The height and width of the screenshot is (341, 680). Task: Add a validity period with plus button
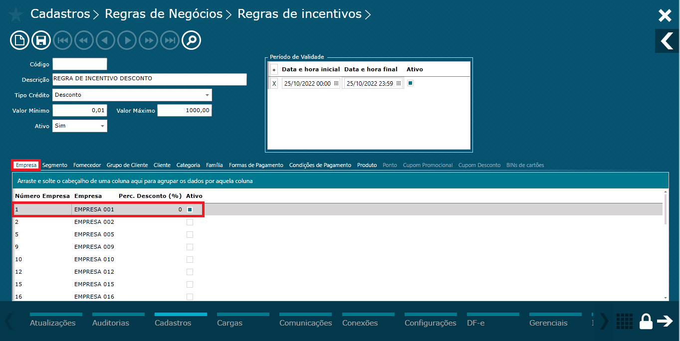pos(274,69)
